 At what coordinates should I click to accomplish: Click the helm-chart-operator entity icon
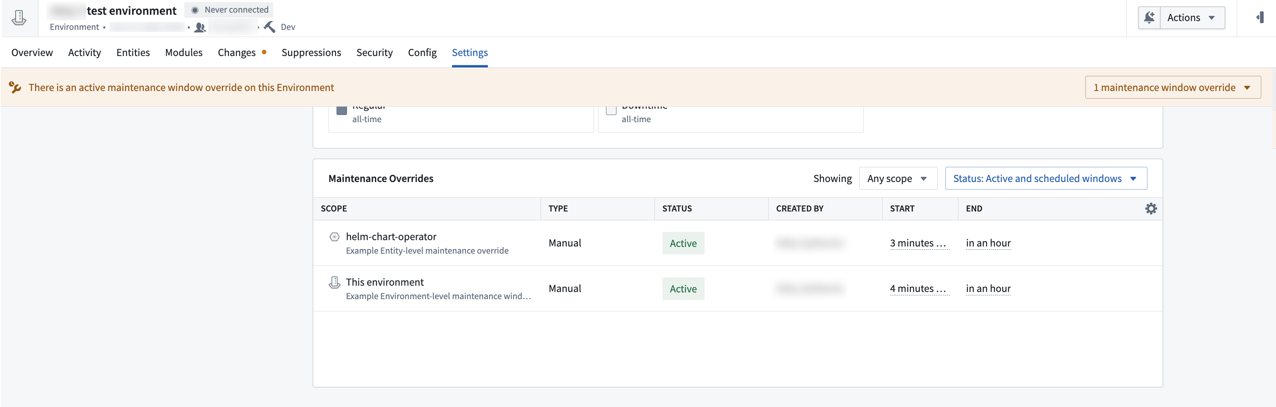334,237
